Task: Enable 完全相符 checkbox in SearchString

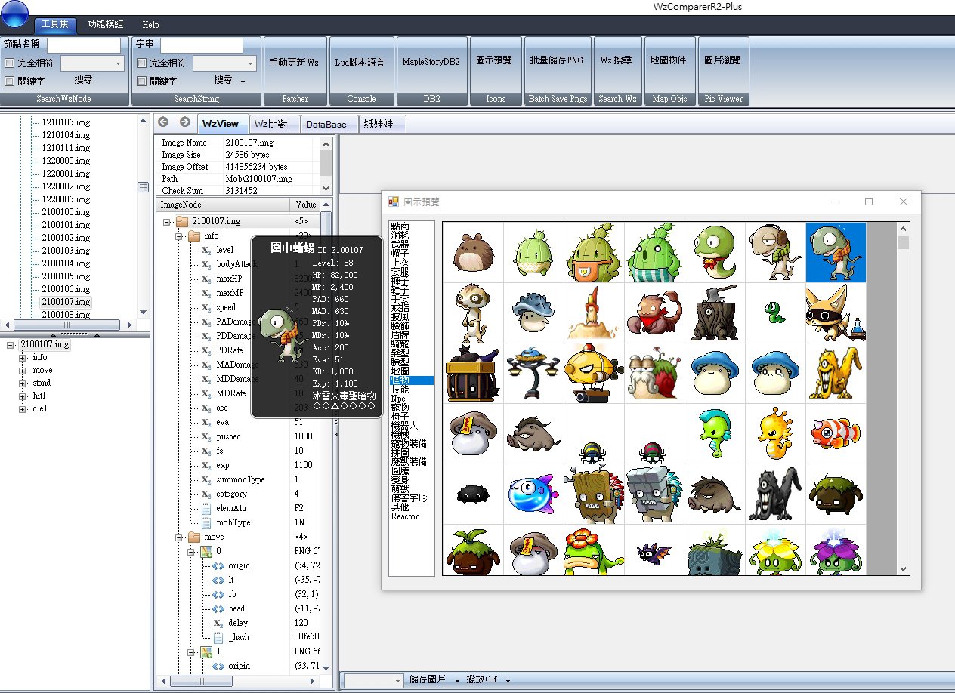Action: pyautogui.click(x=141, y=63)
